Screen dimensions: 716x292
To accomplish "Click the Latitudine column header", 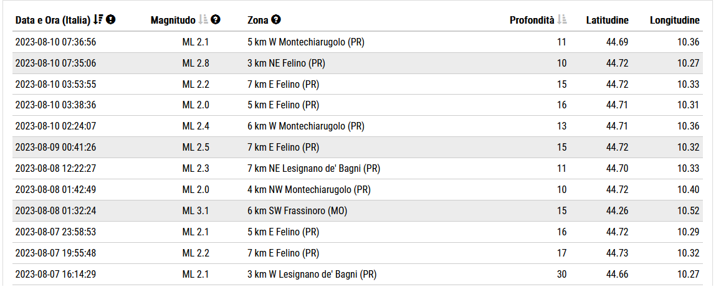I will point(607,21).
